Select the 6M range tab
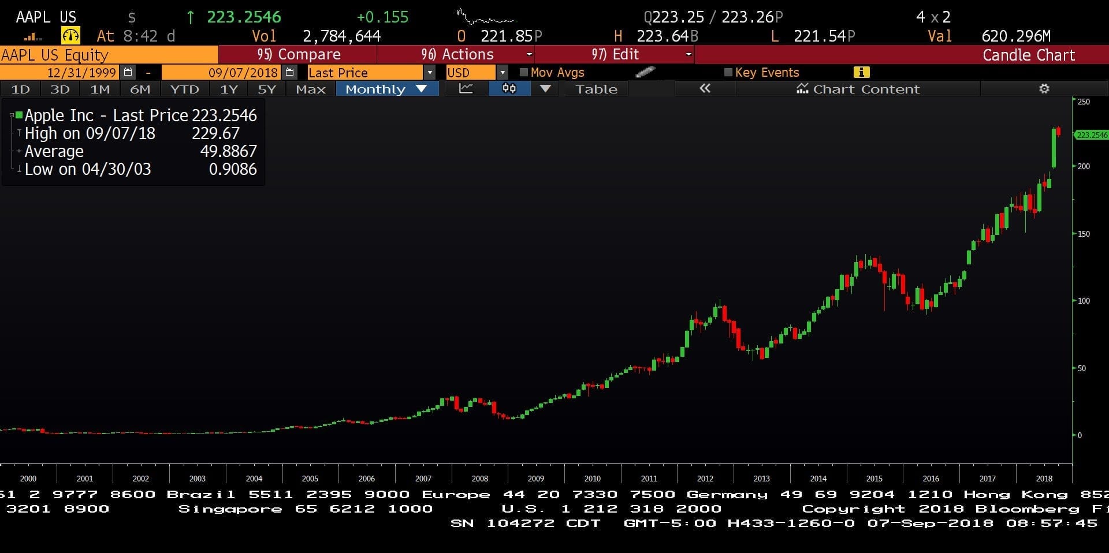The image size is (1109, 553). pyautogui.click(x=140, y=89)
